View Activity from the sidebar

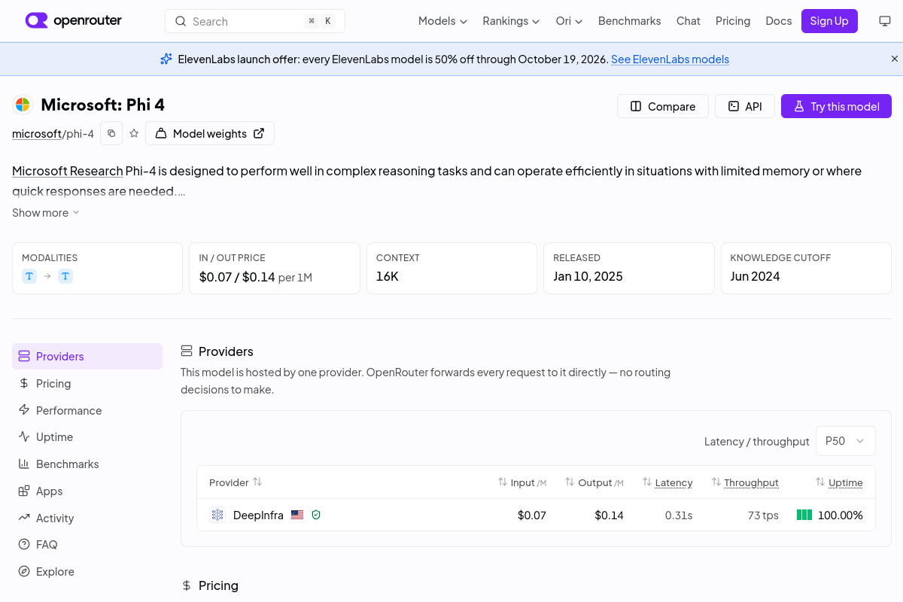point(87,518)
